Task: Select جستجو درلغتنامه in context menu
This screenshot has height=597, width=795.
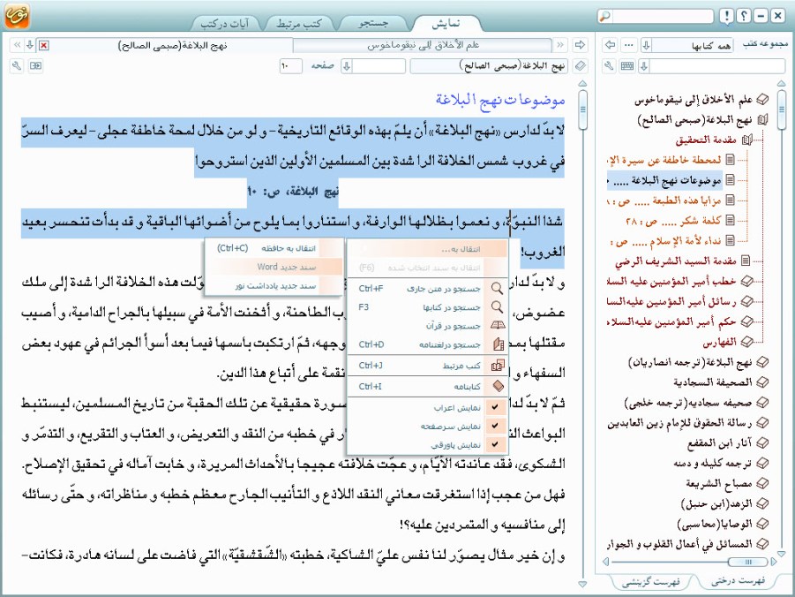Action: click(428, 344)
